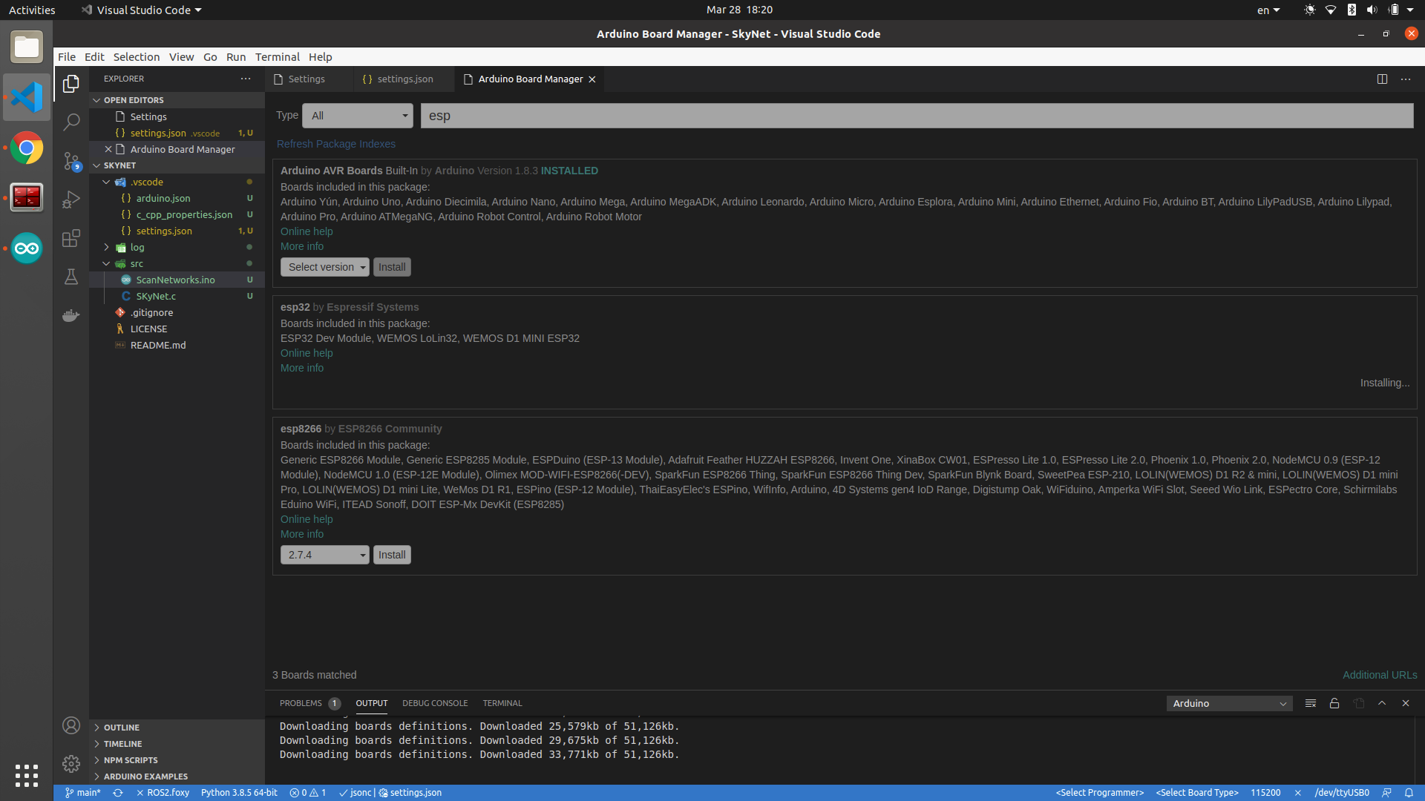Open the Extensions view icon
The height and width of the screenshot is (801, 1425).
pyautogui.click(x=71, y=238)
